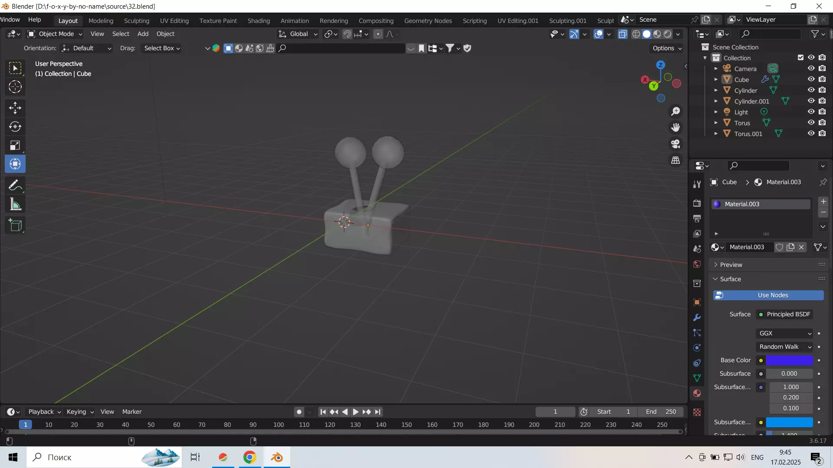Open the GGX distribution dropdown
This screenshot has height=468, width=833.
coord(784,333)
